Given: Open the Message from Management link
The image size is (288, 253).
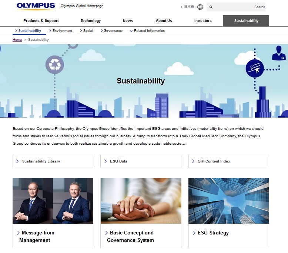Looking at the screenshot, I should (x=37, y=236).
